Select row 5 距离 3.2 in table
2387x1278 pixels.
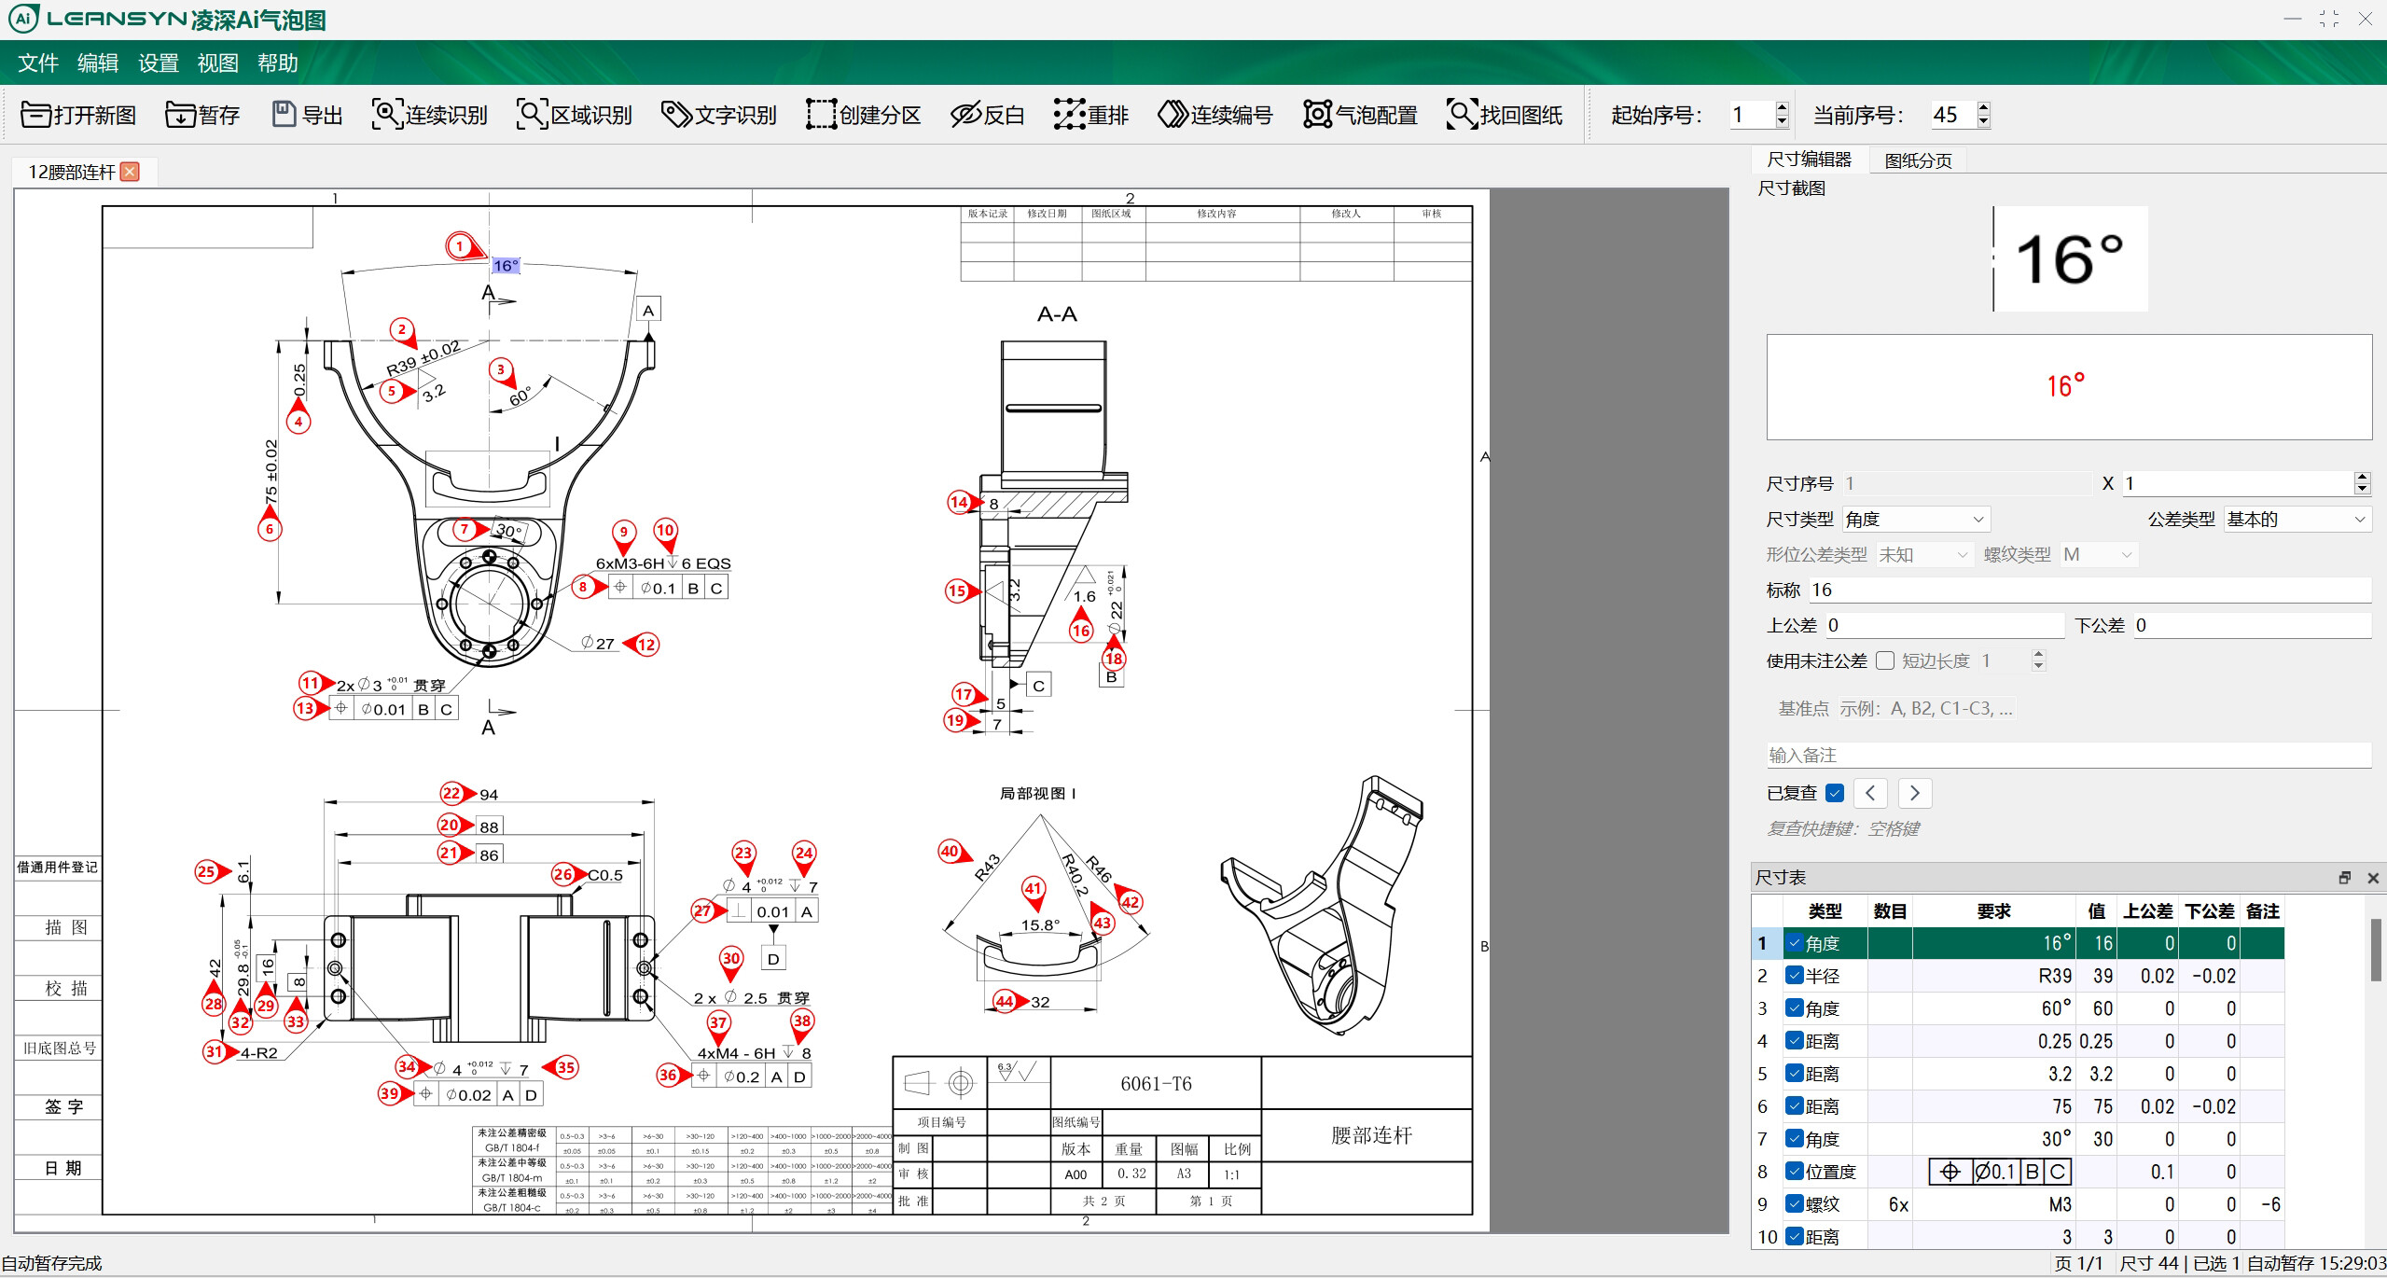(x=2018, y=1074)
